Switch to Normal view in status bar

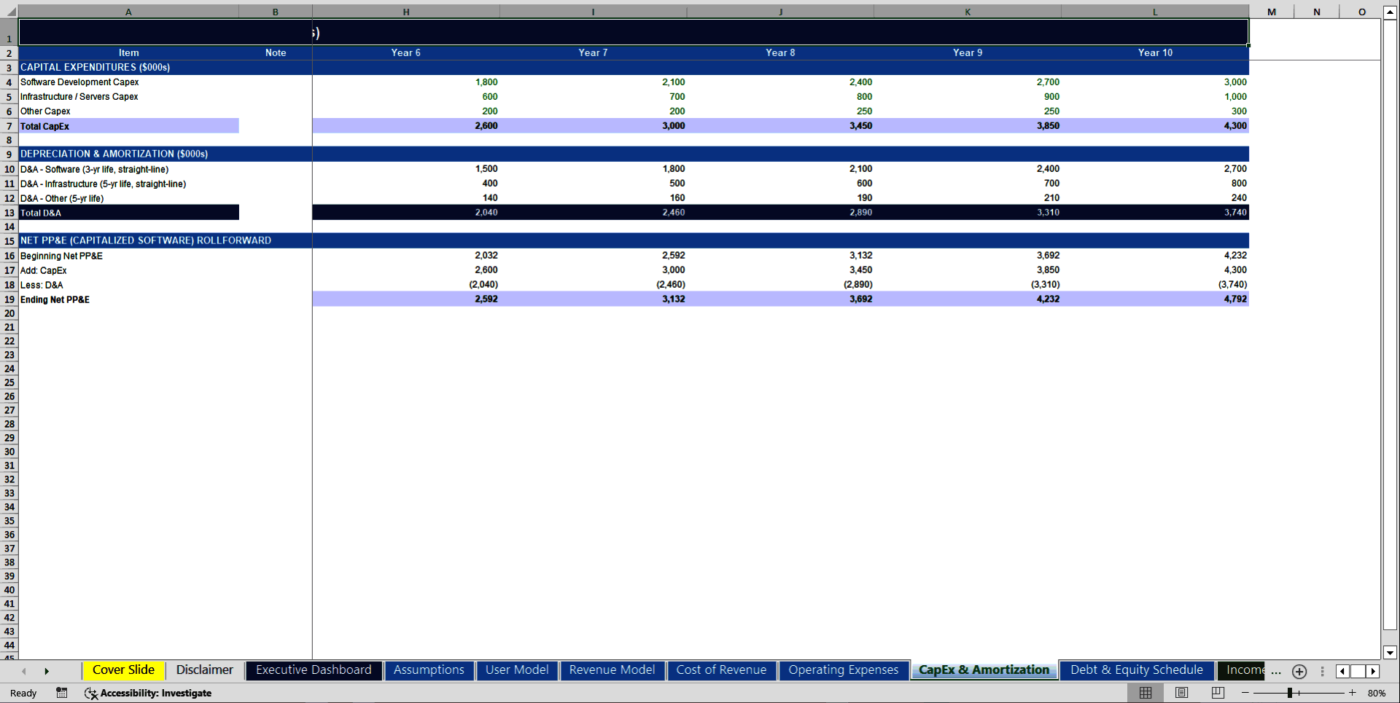1146,693
